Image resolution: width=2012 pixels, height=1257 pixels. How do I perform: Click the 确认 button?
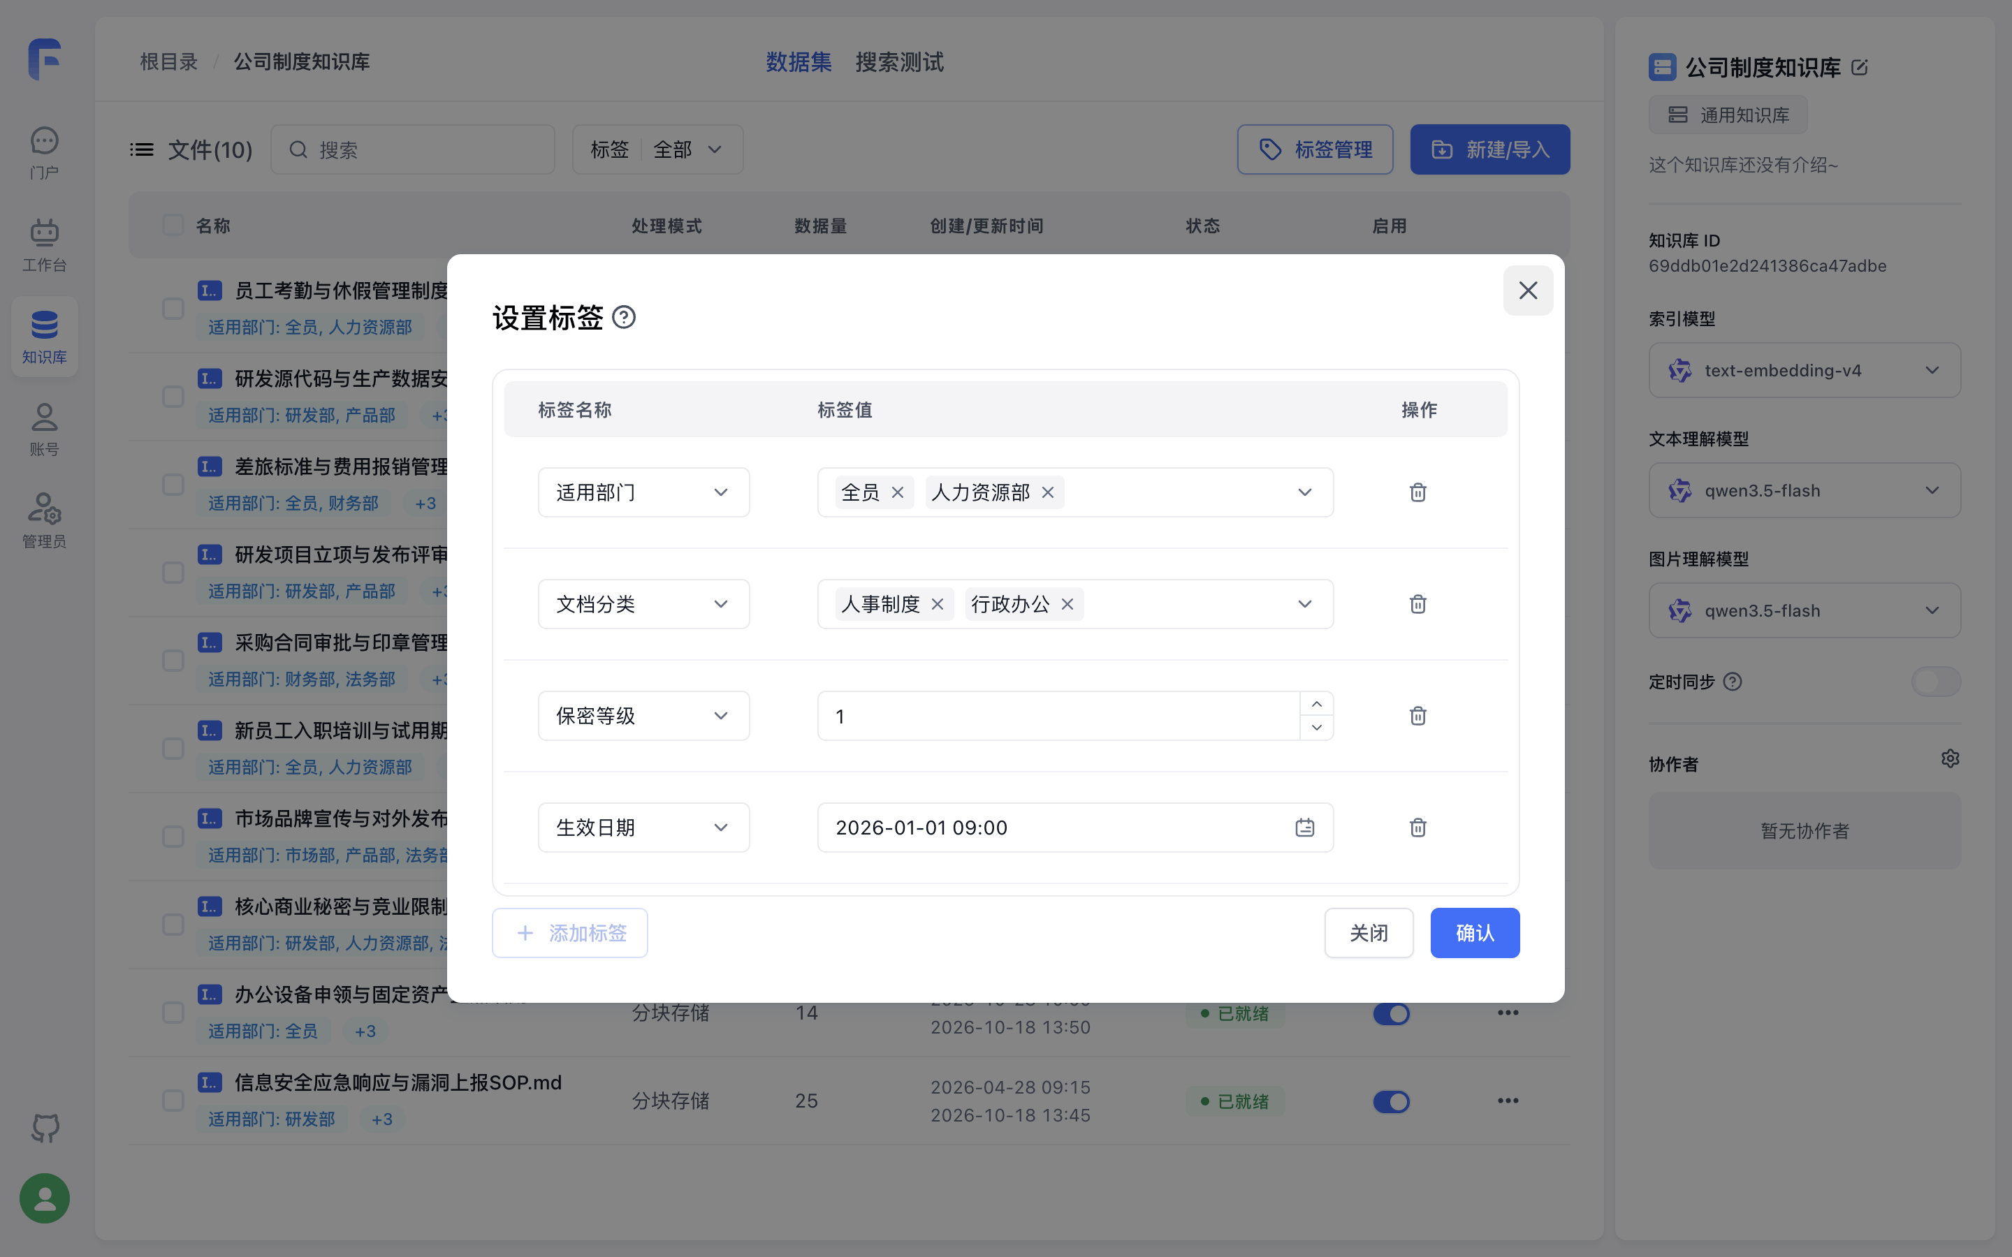pos(1475,933)
